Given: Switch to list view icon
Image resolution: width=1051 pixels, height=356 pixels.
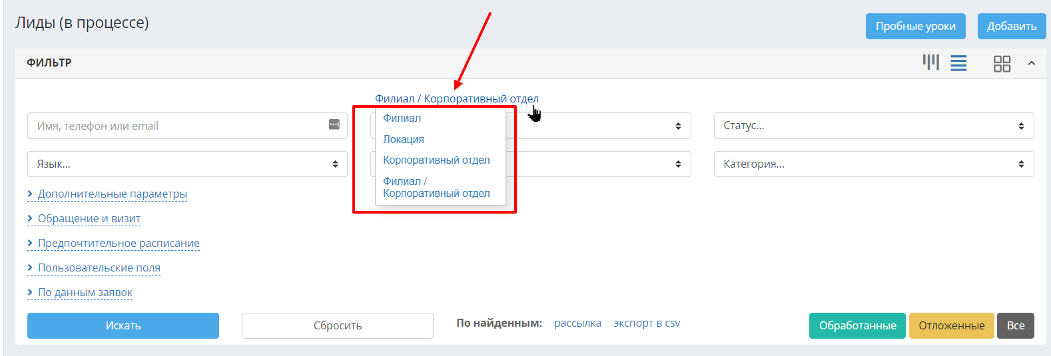Looking at the screenshot, I should click(x=958, y=63).
